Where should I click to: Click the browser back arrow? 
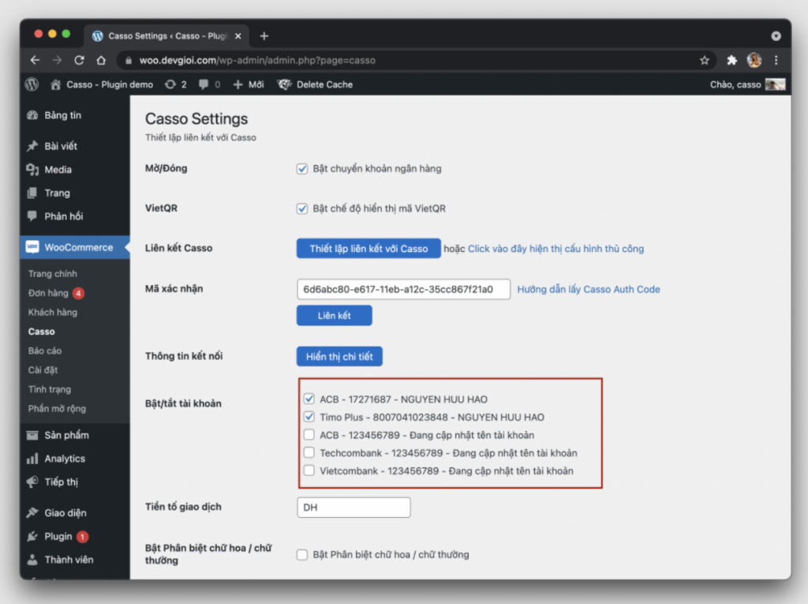click(35, 60)
